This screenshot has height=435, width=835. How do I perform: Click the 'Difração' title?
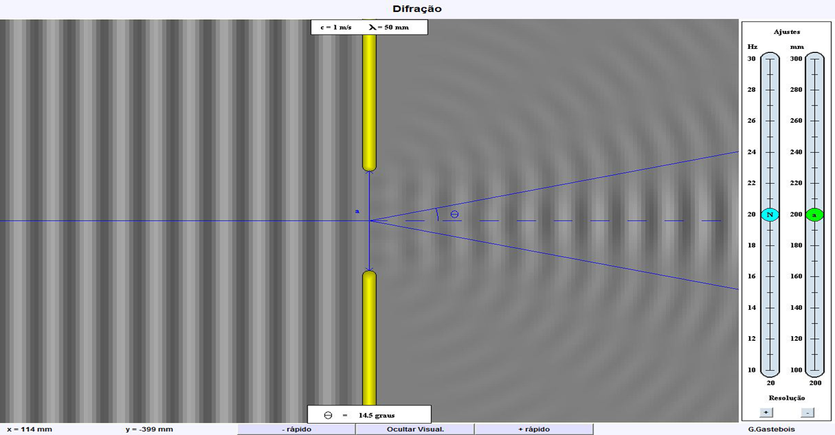[x=417, y=9]
